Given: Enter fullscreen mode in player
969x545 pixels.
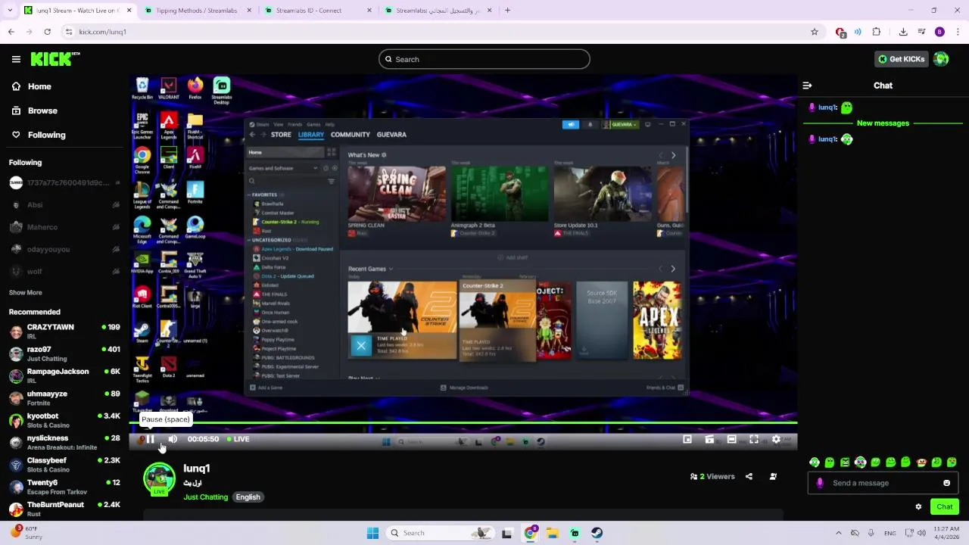Looking at the screenshot, I should pyautogui.click(x=754, y=439).
